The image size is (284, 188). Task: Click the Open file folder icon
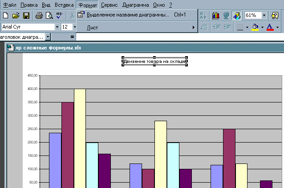click(16, 16)
